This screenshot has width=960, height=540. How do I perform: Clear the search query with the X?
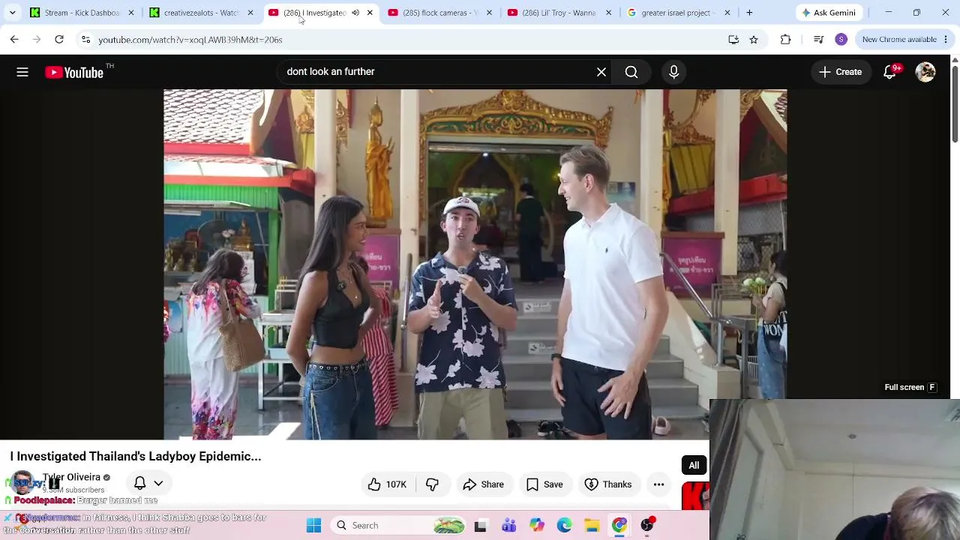pos(601,72)
